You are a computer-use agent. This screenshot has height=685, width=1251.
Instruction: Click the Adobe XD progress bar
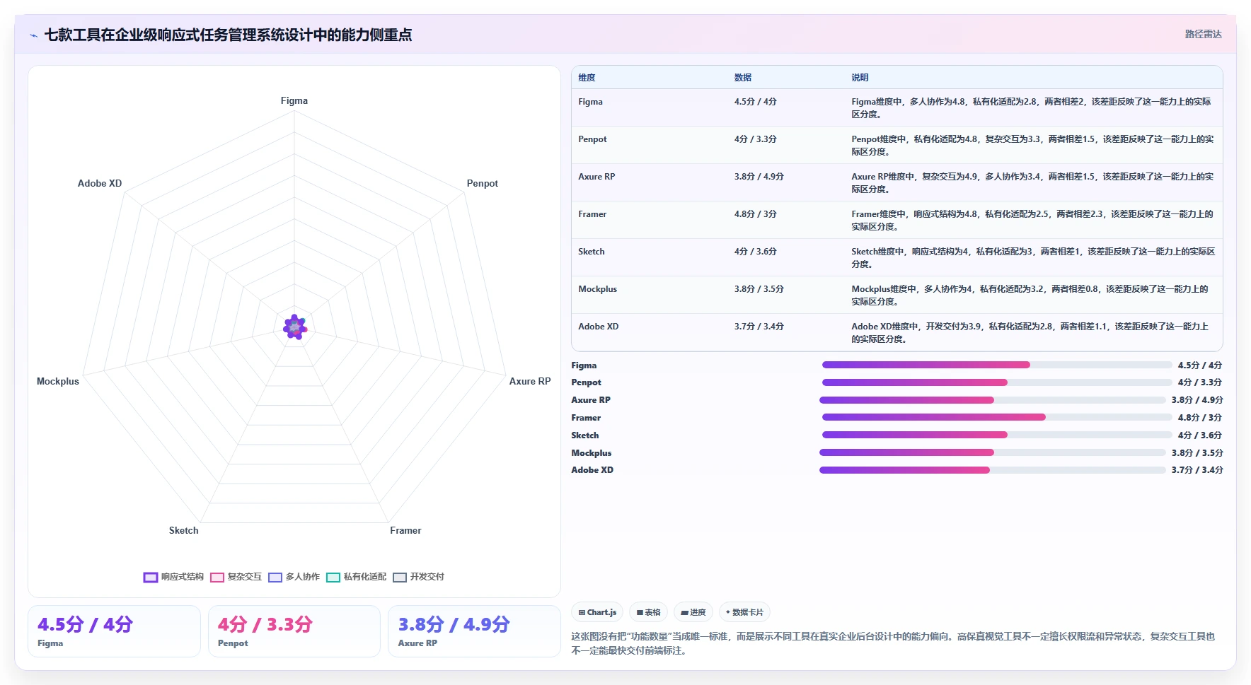click(x=993, y=470)
